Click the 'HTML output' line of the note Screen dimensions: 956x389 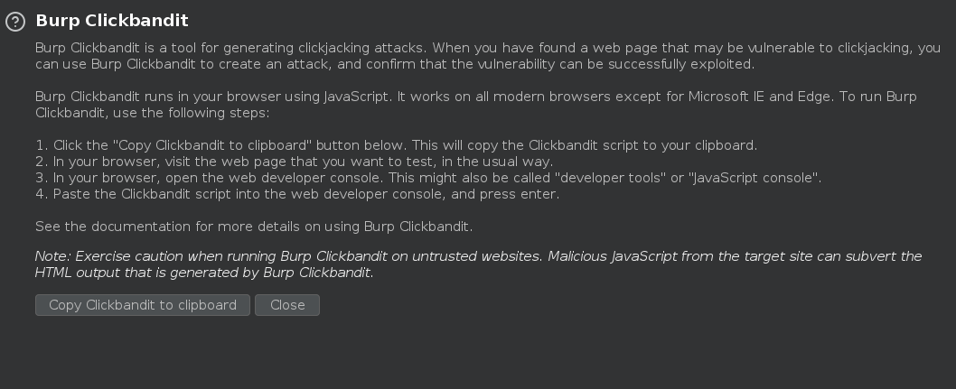[204, 273]
